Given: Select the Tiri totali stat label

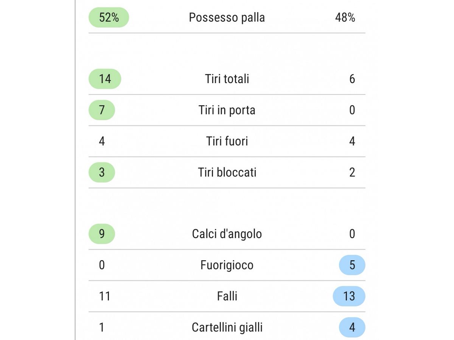Looking at the screenshot, I should (227, 79).
